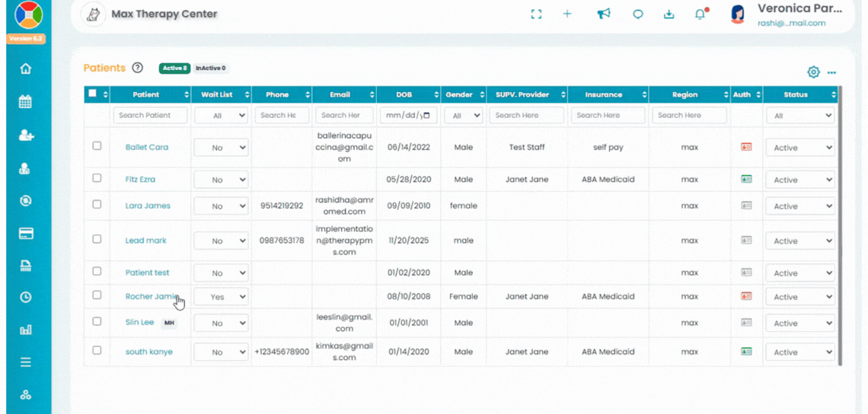Click the download icon in header
The image size is (868, 414).
click(669, 14)
